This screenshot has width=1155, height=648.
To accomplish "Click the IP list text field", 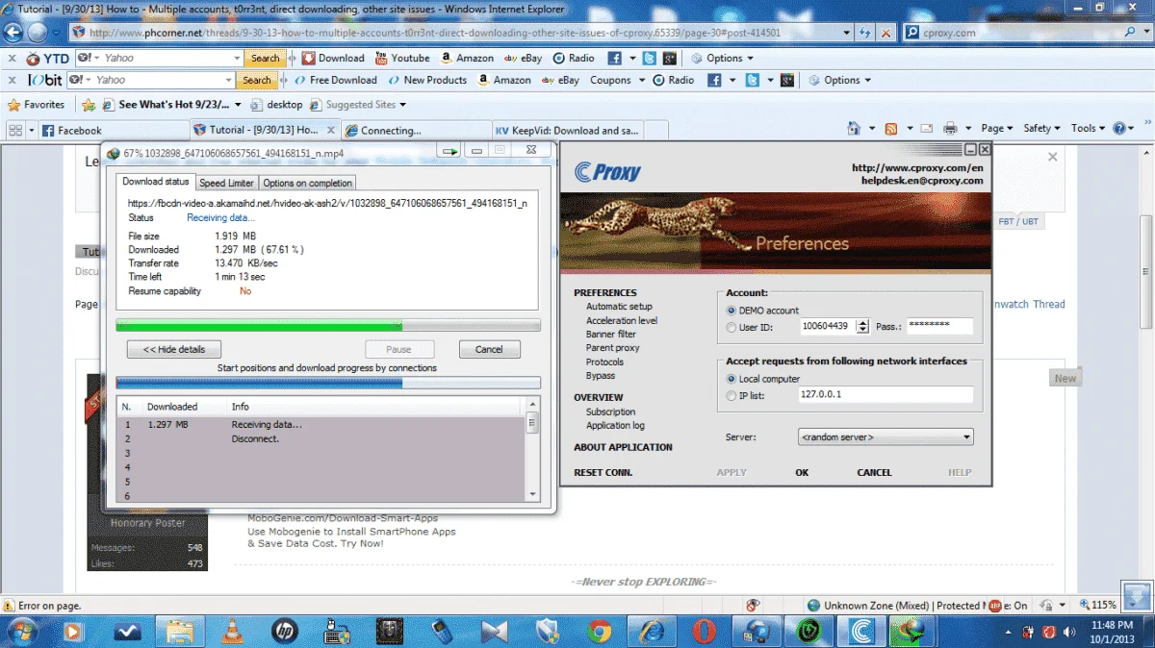I will pos(885,395).
